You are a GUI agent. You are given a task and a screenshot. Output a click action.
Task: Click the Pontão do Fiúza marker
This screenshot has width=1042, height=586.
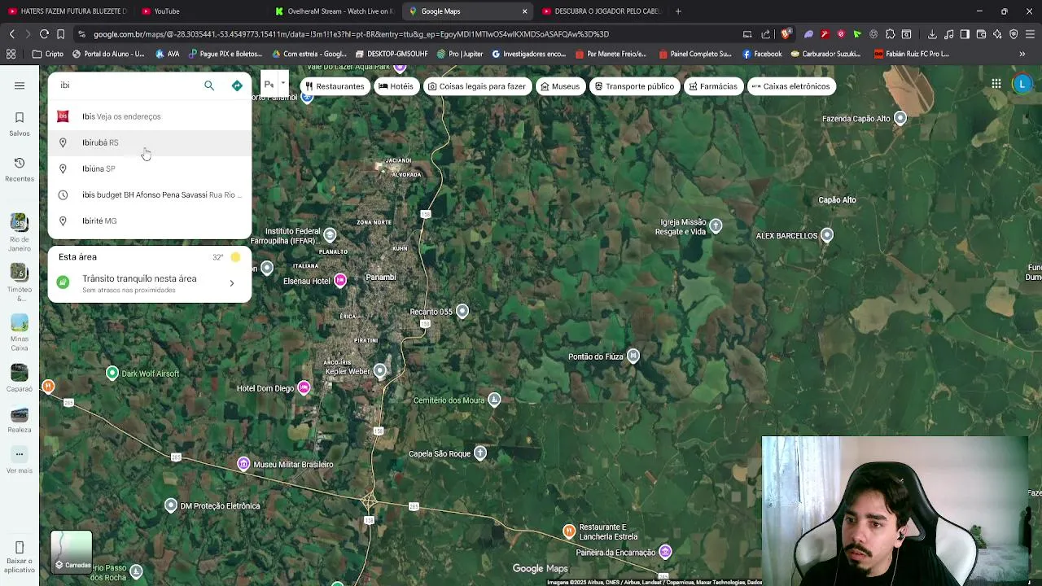(x=633, y=356)
